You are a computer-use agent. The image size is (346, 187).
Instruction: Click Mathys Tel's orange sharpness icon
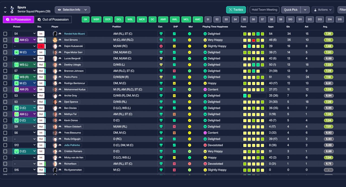click(174, 114)
